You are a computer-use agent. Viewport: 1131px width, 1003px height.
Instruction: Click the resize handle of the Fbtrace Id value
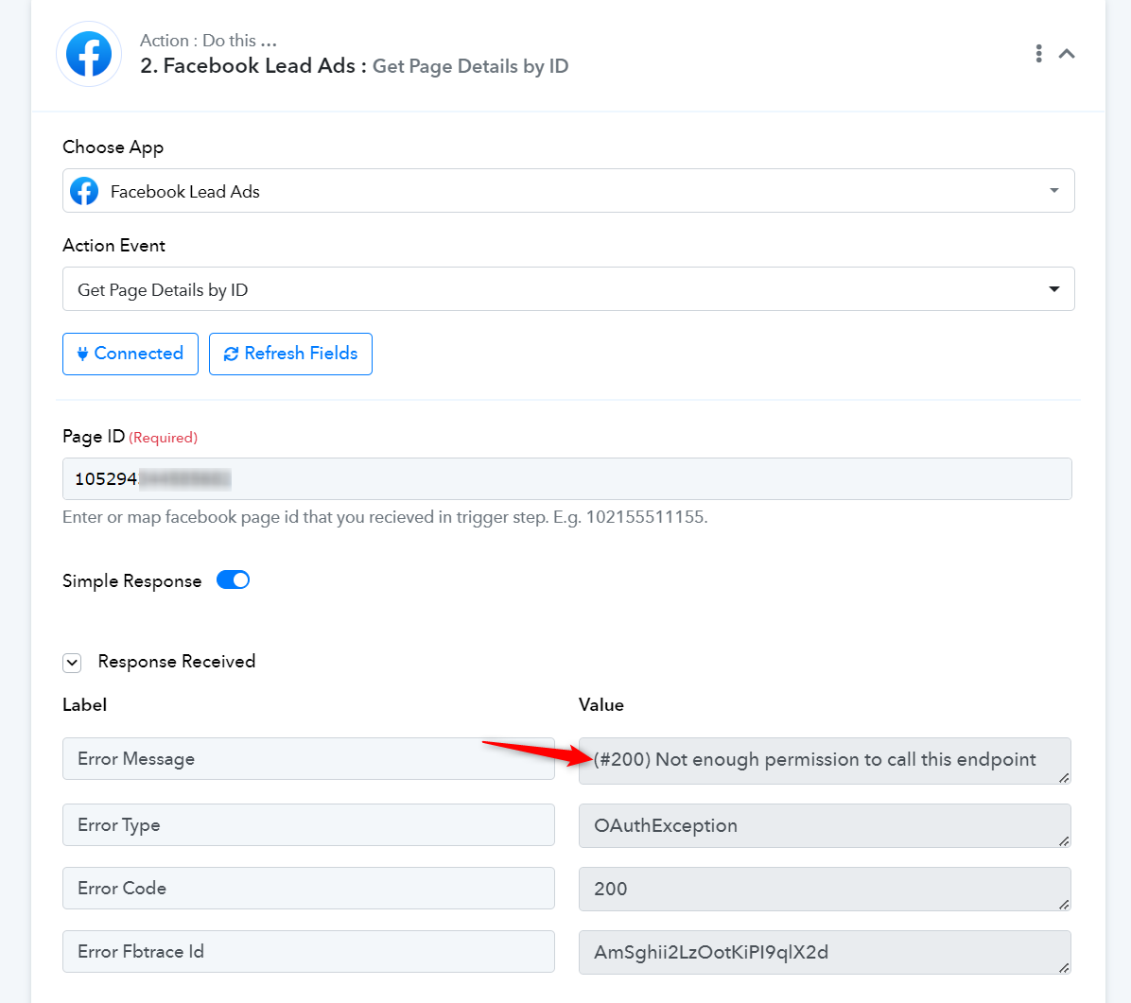point(1064,968)
